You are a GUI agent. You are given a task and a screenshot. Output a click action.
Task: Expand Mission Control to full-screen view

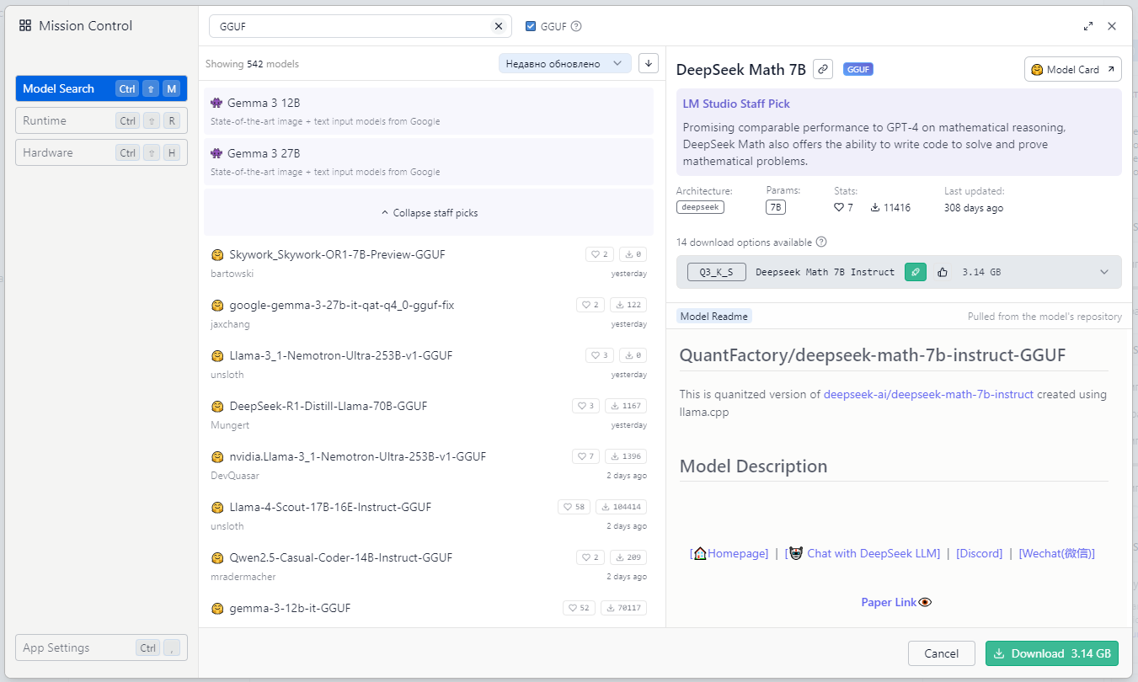pos(1088,26)
